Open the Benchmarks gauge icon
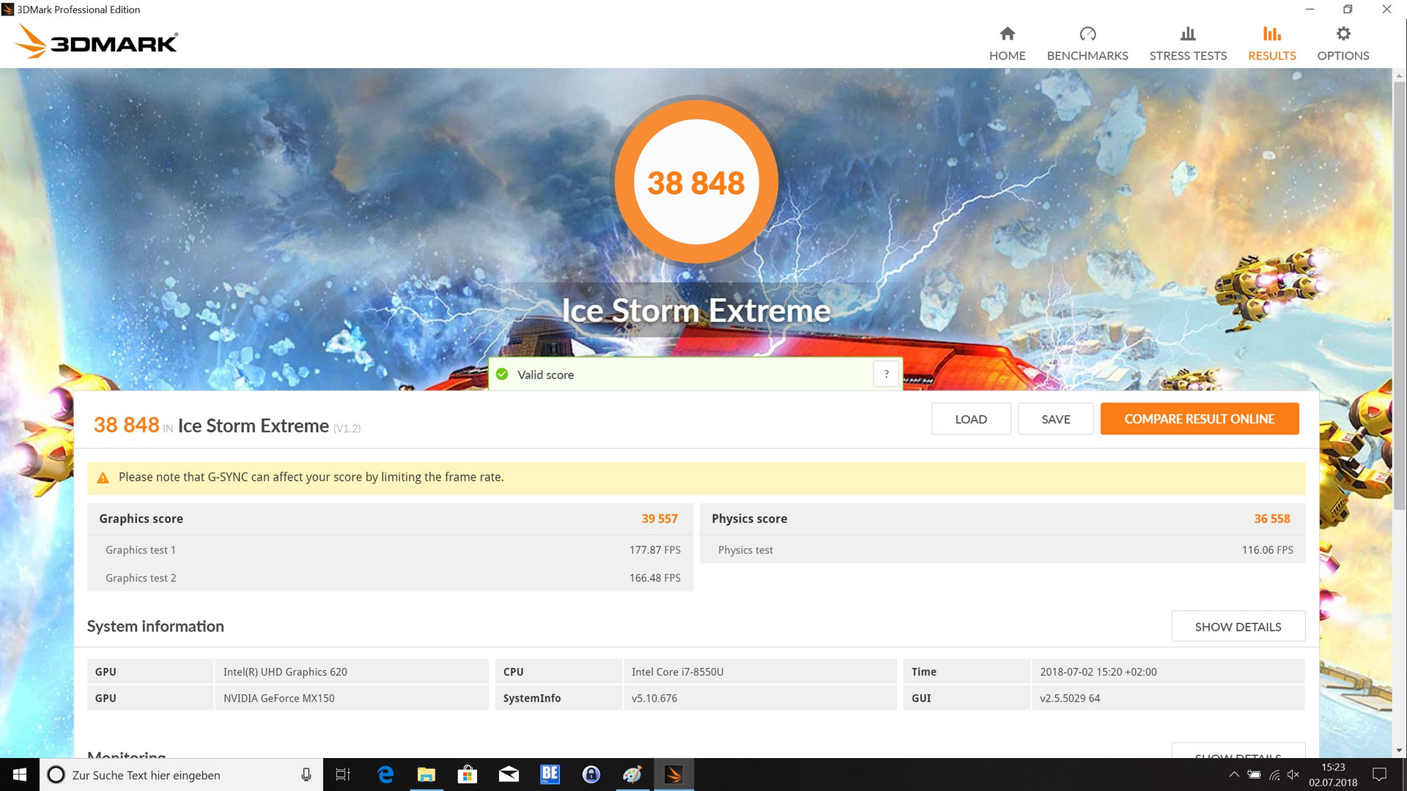This screenshot has width=1407, height=791. (1087, 34)
